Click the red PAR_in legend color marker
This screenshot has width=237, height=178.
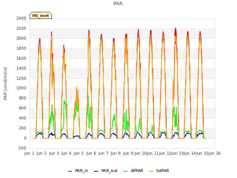(70, 171)
